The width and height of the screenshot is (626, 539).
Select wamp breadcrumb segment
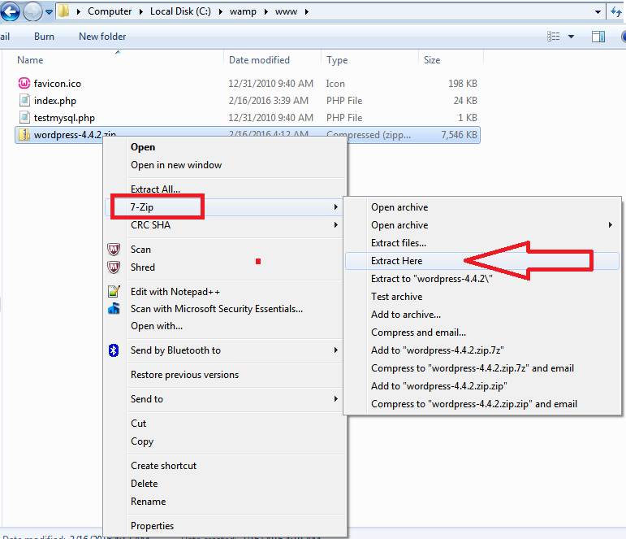[243, 11]
